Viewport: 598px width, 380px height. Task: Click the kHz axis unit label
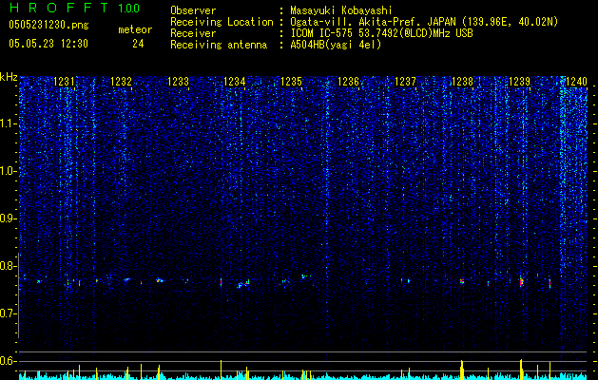pyautogui.click(x=9, y=77)
